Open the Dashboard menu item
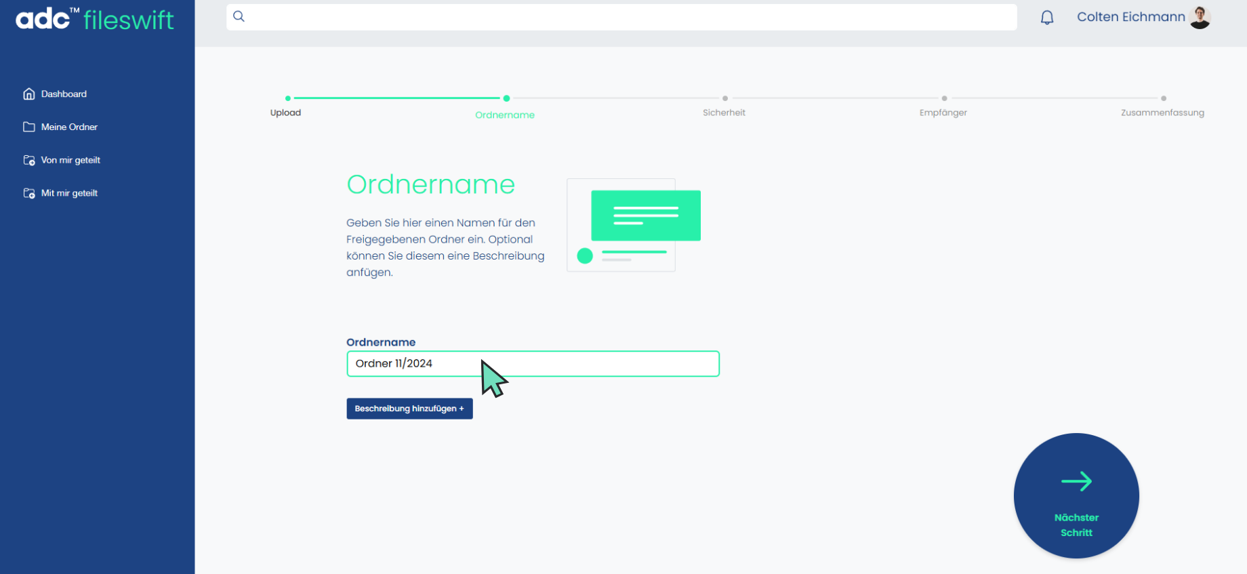The height and width of the screenshot is (574, 1247). tap(64, 94)
